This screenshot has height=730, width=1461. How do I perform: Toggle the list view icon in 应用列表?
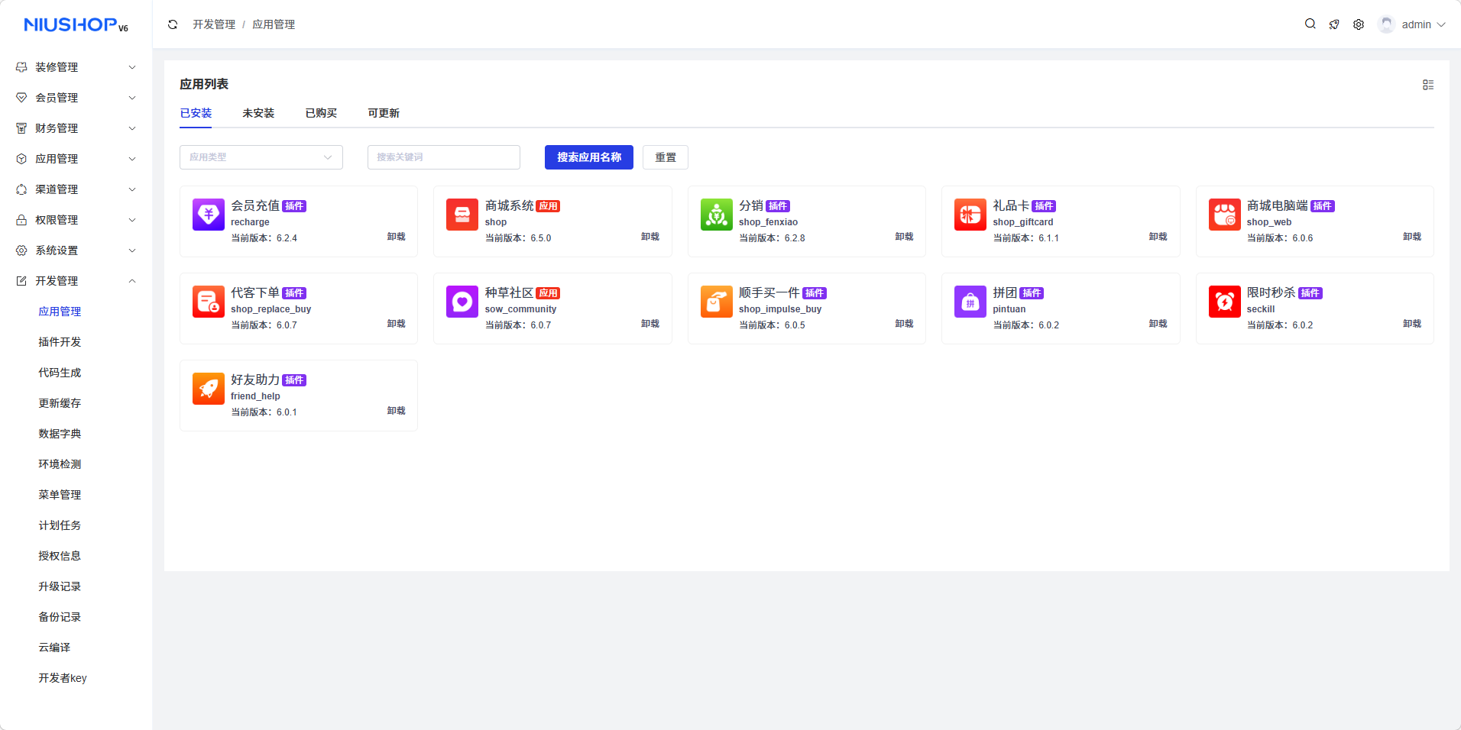click(x=1427, y=85)
